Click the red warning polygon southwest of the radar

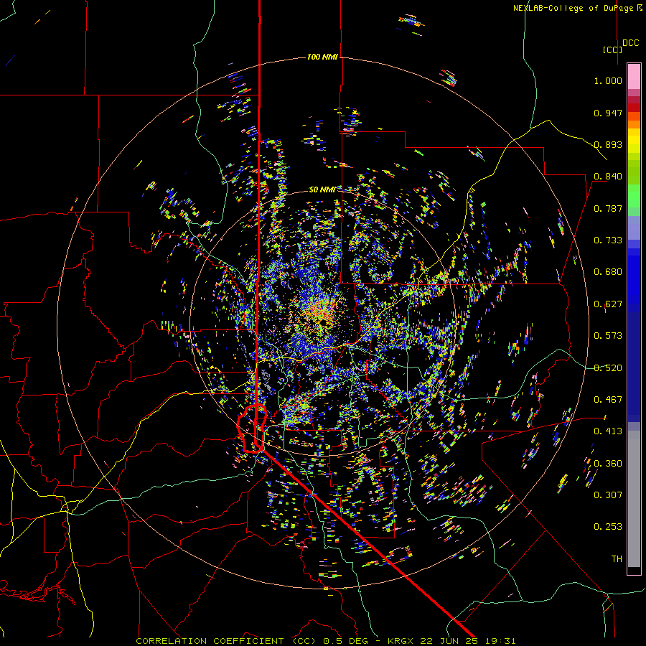[252, 429]
